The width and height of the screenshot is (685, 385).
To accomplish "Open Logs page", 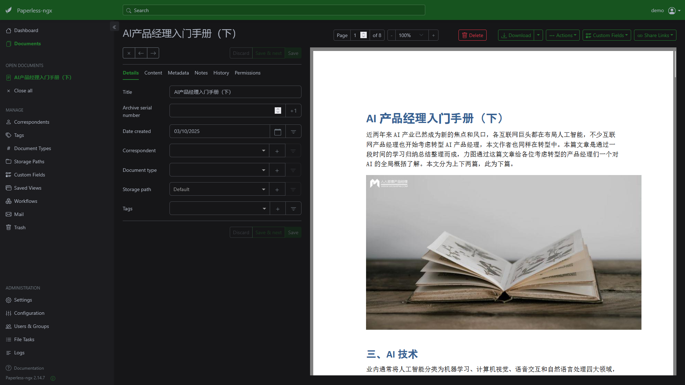I will point(57,353).
